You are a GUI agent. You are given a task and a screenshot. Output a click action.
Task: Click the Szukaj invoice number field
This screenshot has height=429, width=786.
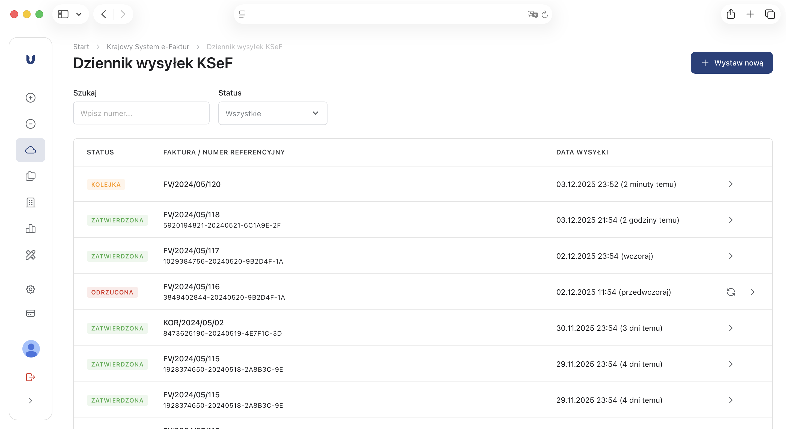point(141,113)
